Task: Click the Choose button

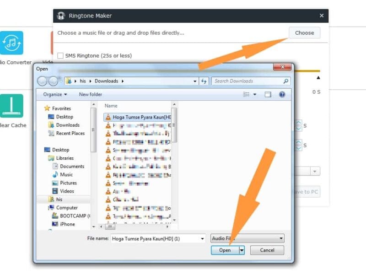Action: [x=304, y=33]
